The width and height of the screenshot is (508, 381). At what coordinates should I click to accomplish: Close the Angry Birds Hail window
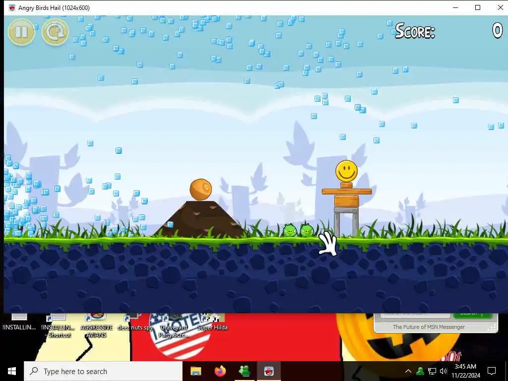point(500,7)
